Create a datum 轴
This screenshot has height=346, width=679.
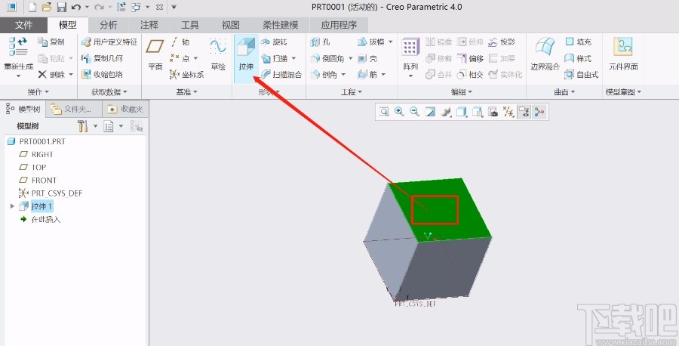pos(180,42)
